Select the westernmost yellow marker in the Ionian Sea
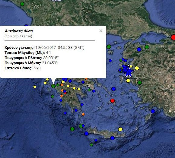175x158 pixels. 35,87
